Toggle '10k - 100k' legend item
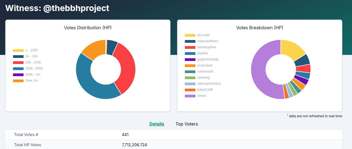 25,62
